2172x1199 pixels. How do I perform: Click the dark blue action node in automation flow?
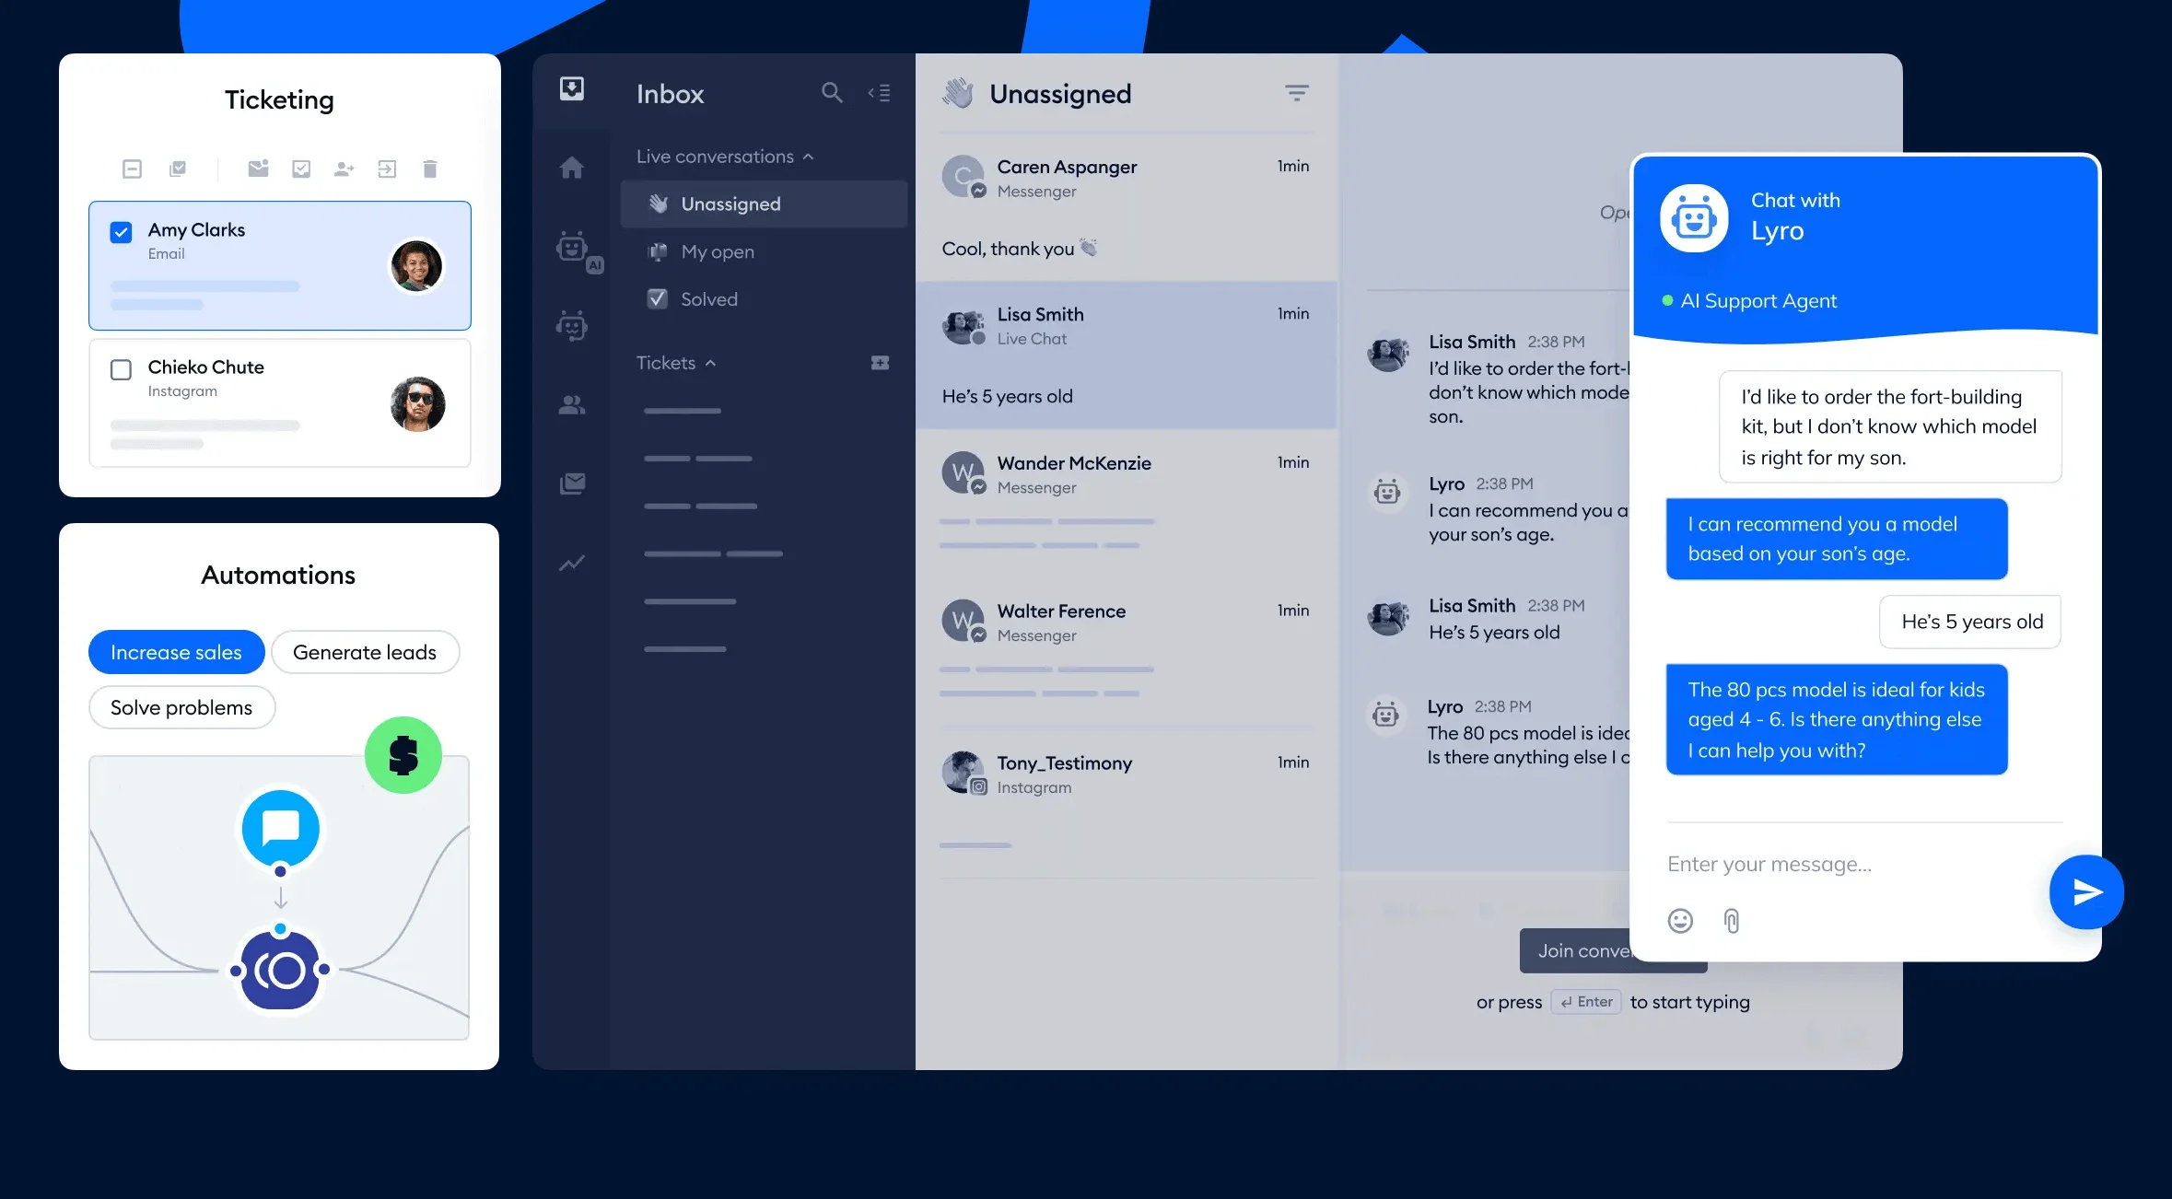(x=281, y=970)
